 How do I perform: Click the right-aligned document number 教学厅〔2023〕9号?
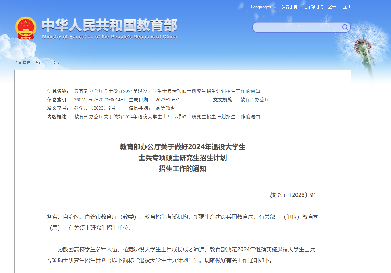294,195
